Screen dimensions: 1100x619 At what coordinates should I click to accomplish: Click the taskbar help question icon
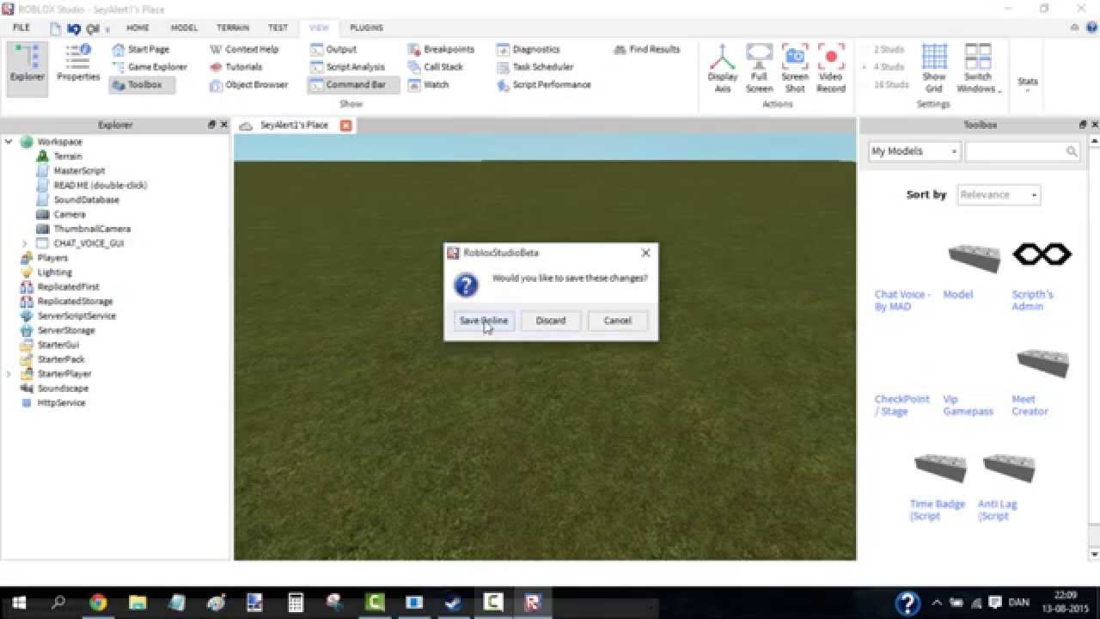[x=908, y=603]
